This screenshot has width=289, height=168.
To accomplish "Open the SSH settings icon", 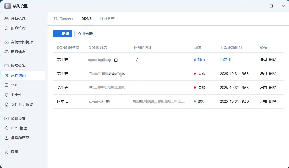I will (7, 85).
